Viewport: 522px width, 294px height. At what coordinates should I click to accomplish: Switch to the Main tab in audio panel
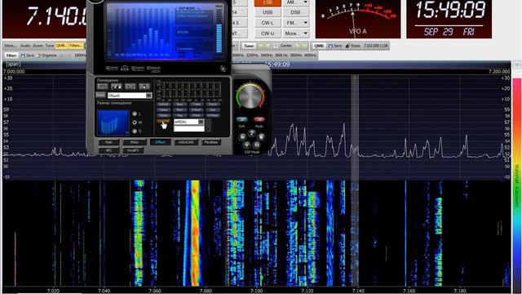click(x=108, y=142)
